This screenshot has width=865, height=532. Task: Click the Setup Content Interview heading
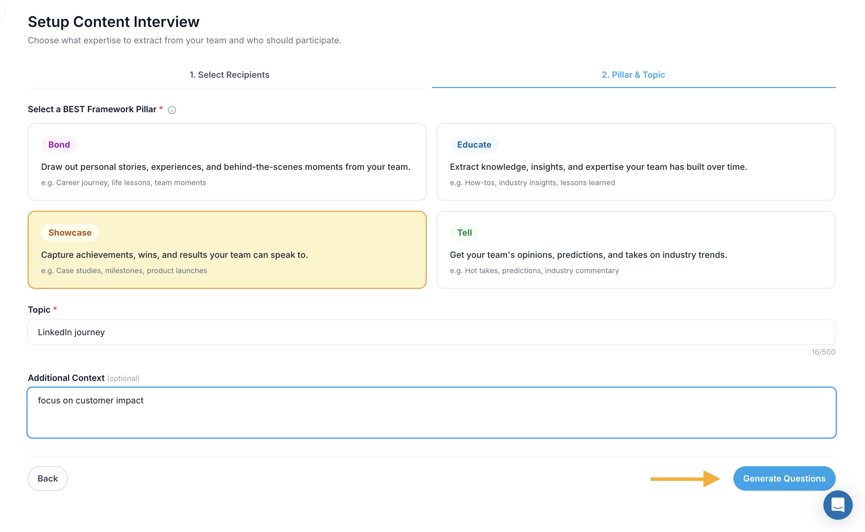pyautogui.click(x=113, y=22)
